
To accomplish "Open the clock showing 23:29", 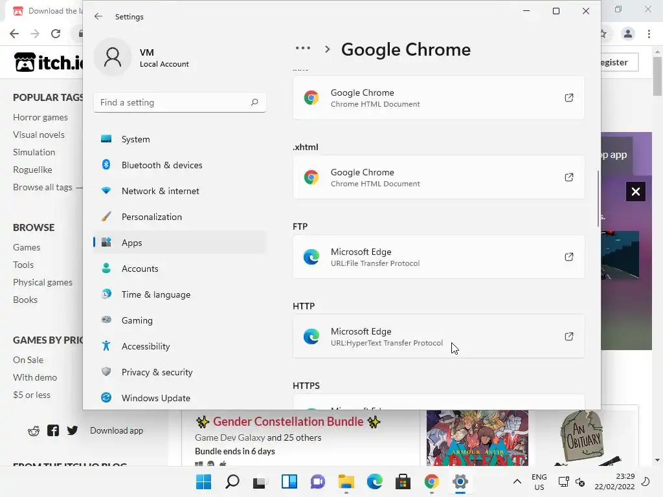I will pos(614,481).
